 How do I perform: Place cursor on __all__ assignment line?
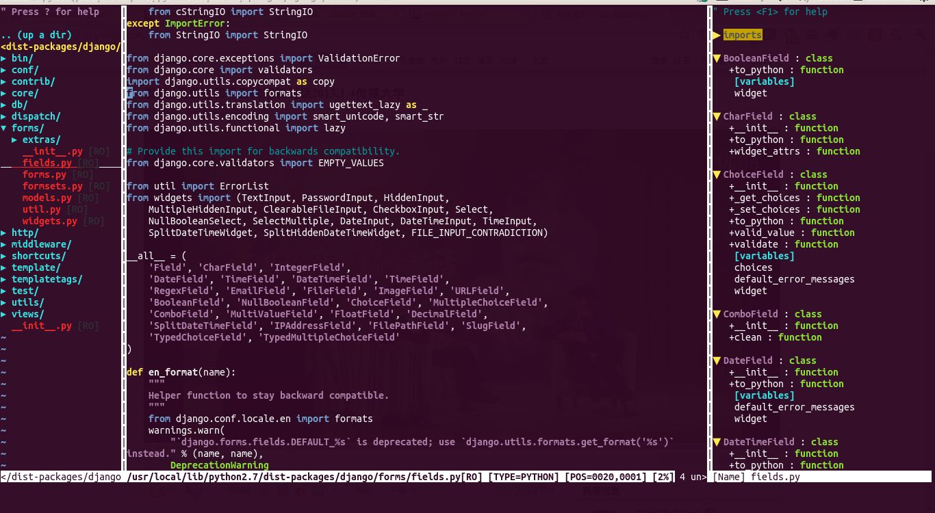click(x=157, y=256)
